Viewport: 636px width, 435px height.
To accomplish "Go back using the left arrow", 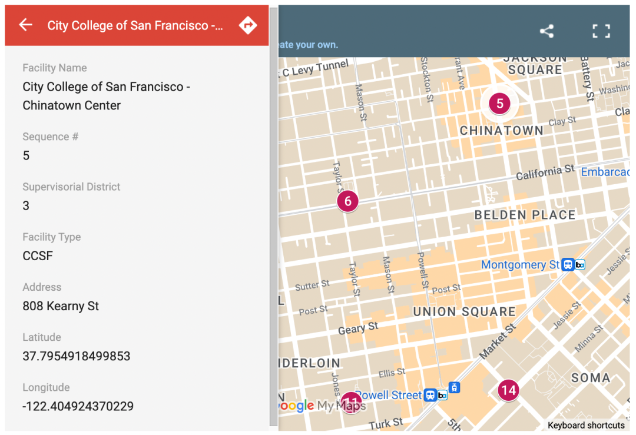I will (25, 25).
